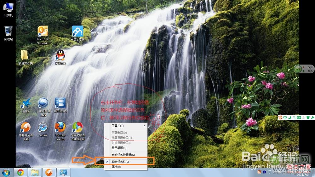Click the blue question mark tray icon
Viewport: 315px width, 177px height.
[x=264, y=172]
